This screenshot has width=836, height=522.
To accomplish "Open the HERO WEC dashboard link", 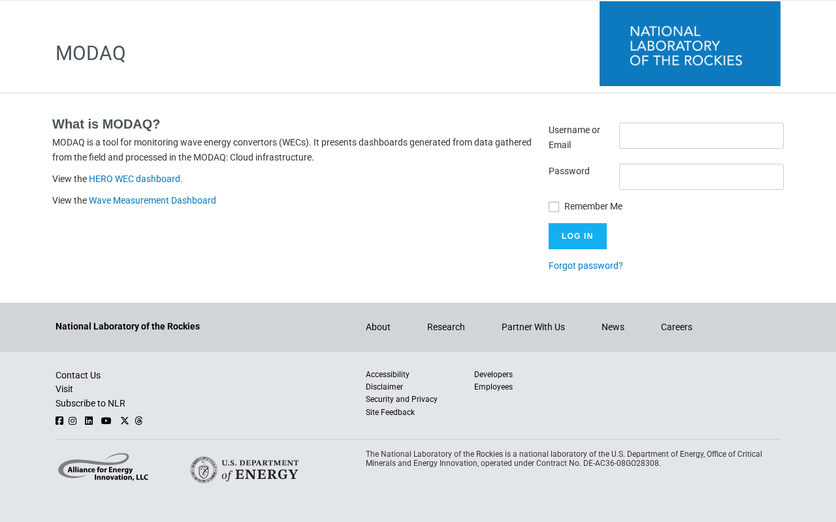I will pos(136,179).
